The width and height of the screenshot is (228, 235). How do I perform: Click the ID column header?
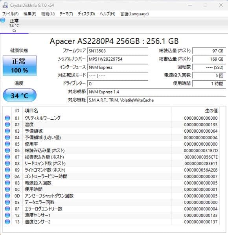pyautogui.click(x=17, y=111)
